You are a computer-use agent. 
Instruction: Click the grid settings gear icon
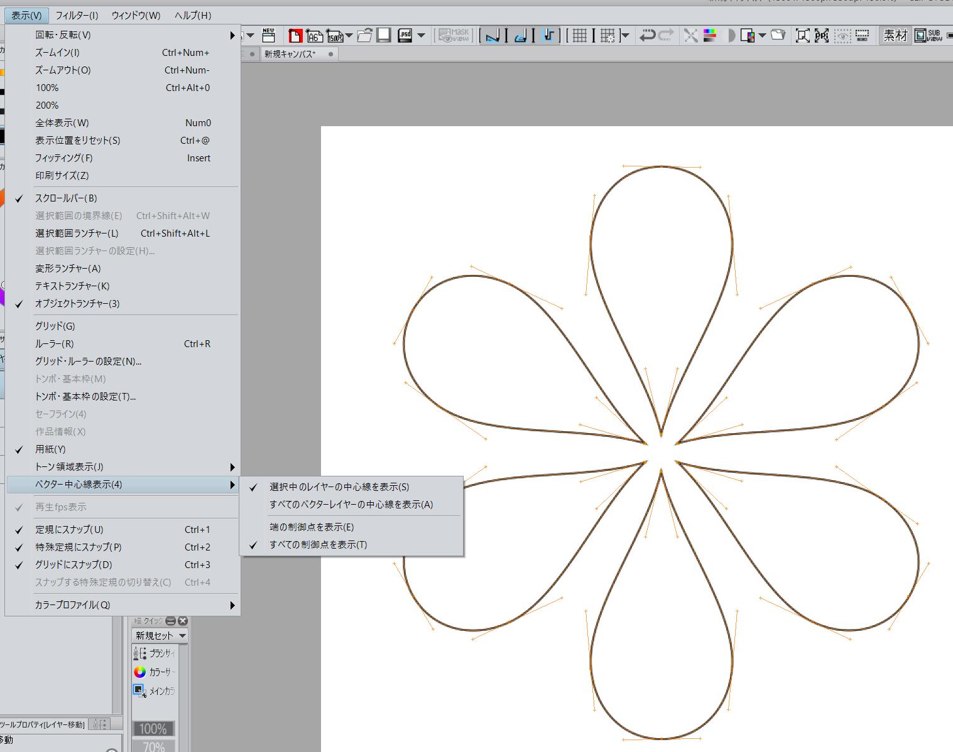point(607,36)
